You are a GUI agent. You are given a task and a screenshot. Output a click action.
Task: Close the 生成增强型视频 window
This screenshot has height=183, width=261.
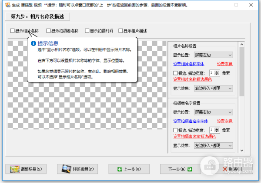pos(251,5)
